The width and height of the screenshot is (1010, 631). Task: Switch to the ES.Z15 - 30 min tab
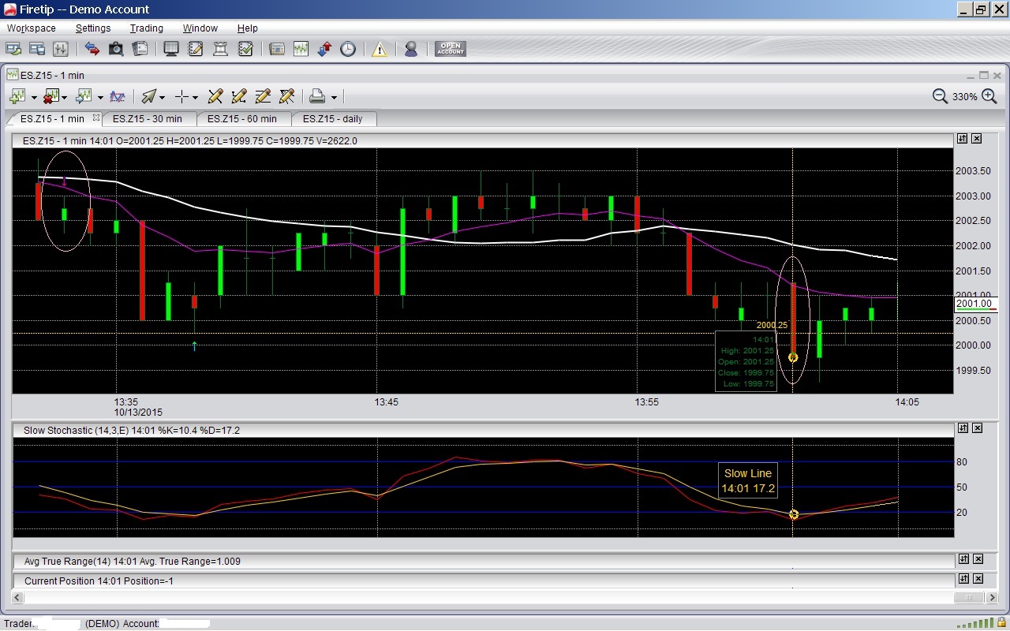pyautogui.click(x=150, y=119)
